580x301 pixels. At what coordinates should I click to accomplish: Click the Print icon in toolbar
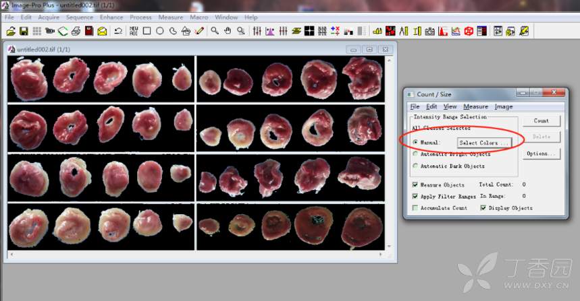(76, 31)
